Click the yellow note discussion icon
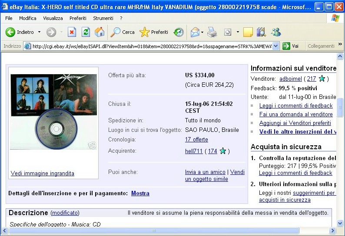The width and height of the screenshot is (345, 236). tap(248, 32)
